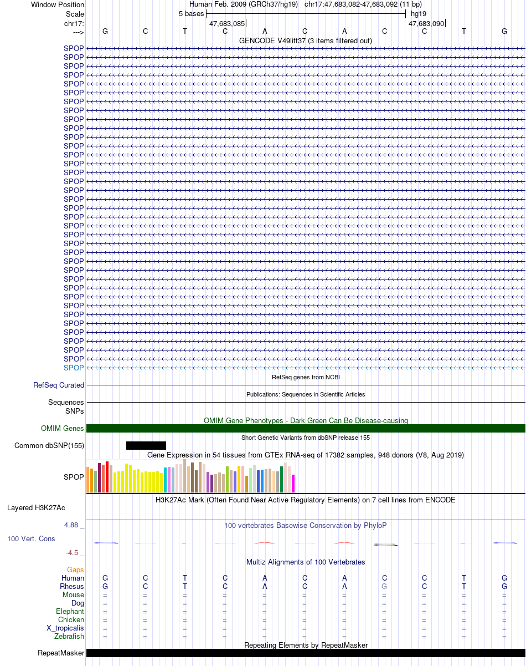Click the 'Sequences SNPs' track label
This screenshot has width=526, height=666.
click(x=66, y=406)
